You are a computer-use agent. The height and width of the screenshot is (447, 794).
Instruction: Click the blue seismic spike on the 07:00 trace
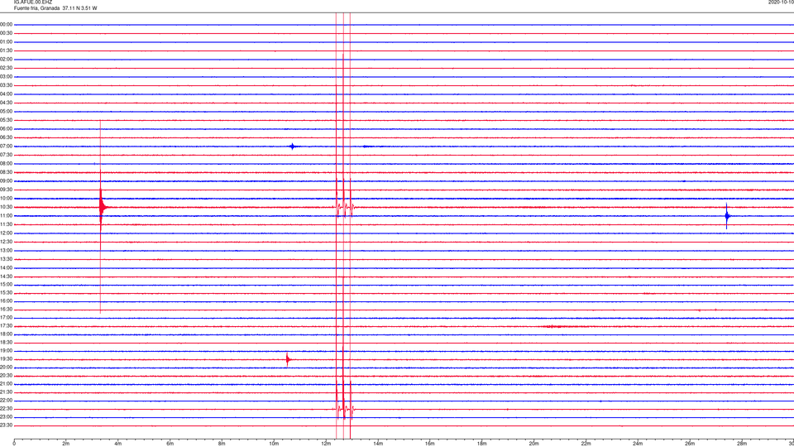pyautogui.click(x=292, y=147)
